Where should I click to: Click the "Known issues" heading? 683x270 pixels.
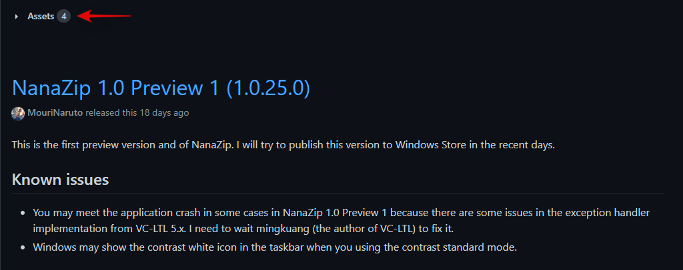pos(60,180)
